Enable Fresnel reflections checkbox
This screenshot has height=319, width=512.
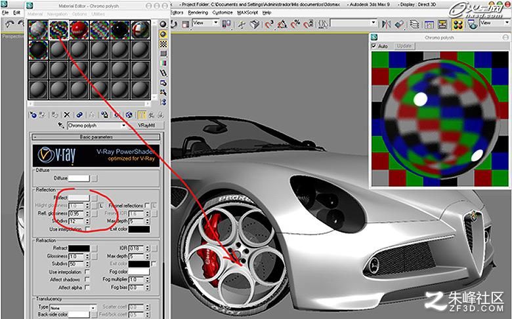click(147, 205)
